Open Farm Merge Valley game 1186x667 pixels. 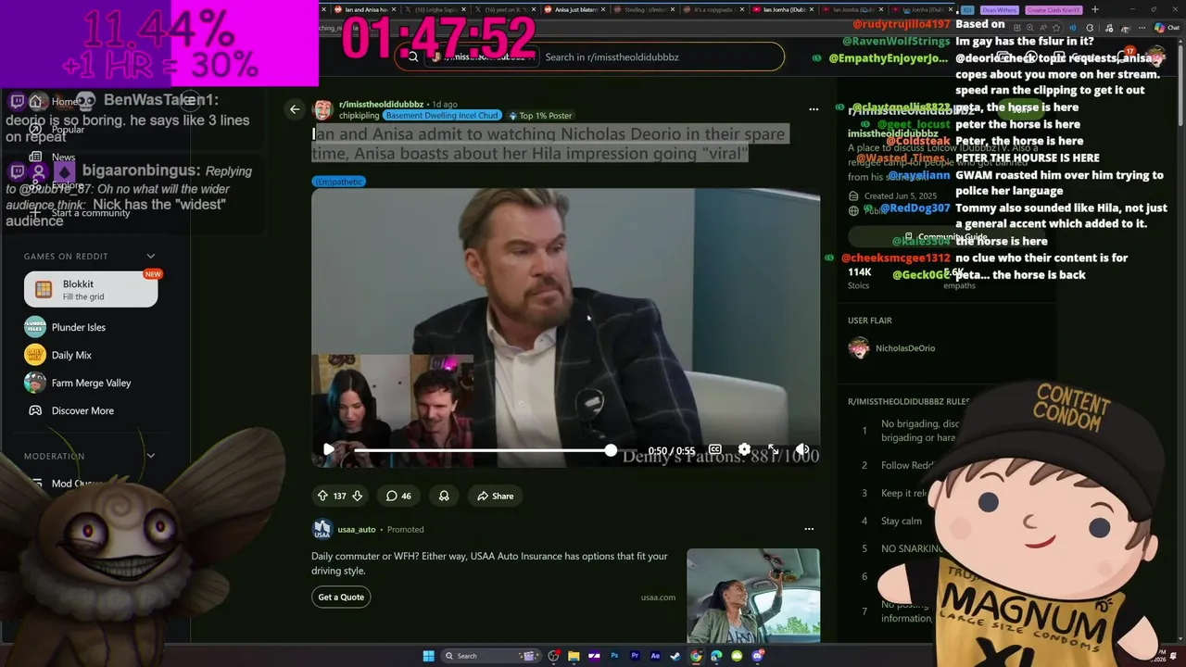[91, 383]
